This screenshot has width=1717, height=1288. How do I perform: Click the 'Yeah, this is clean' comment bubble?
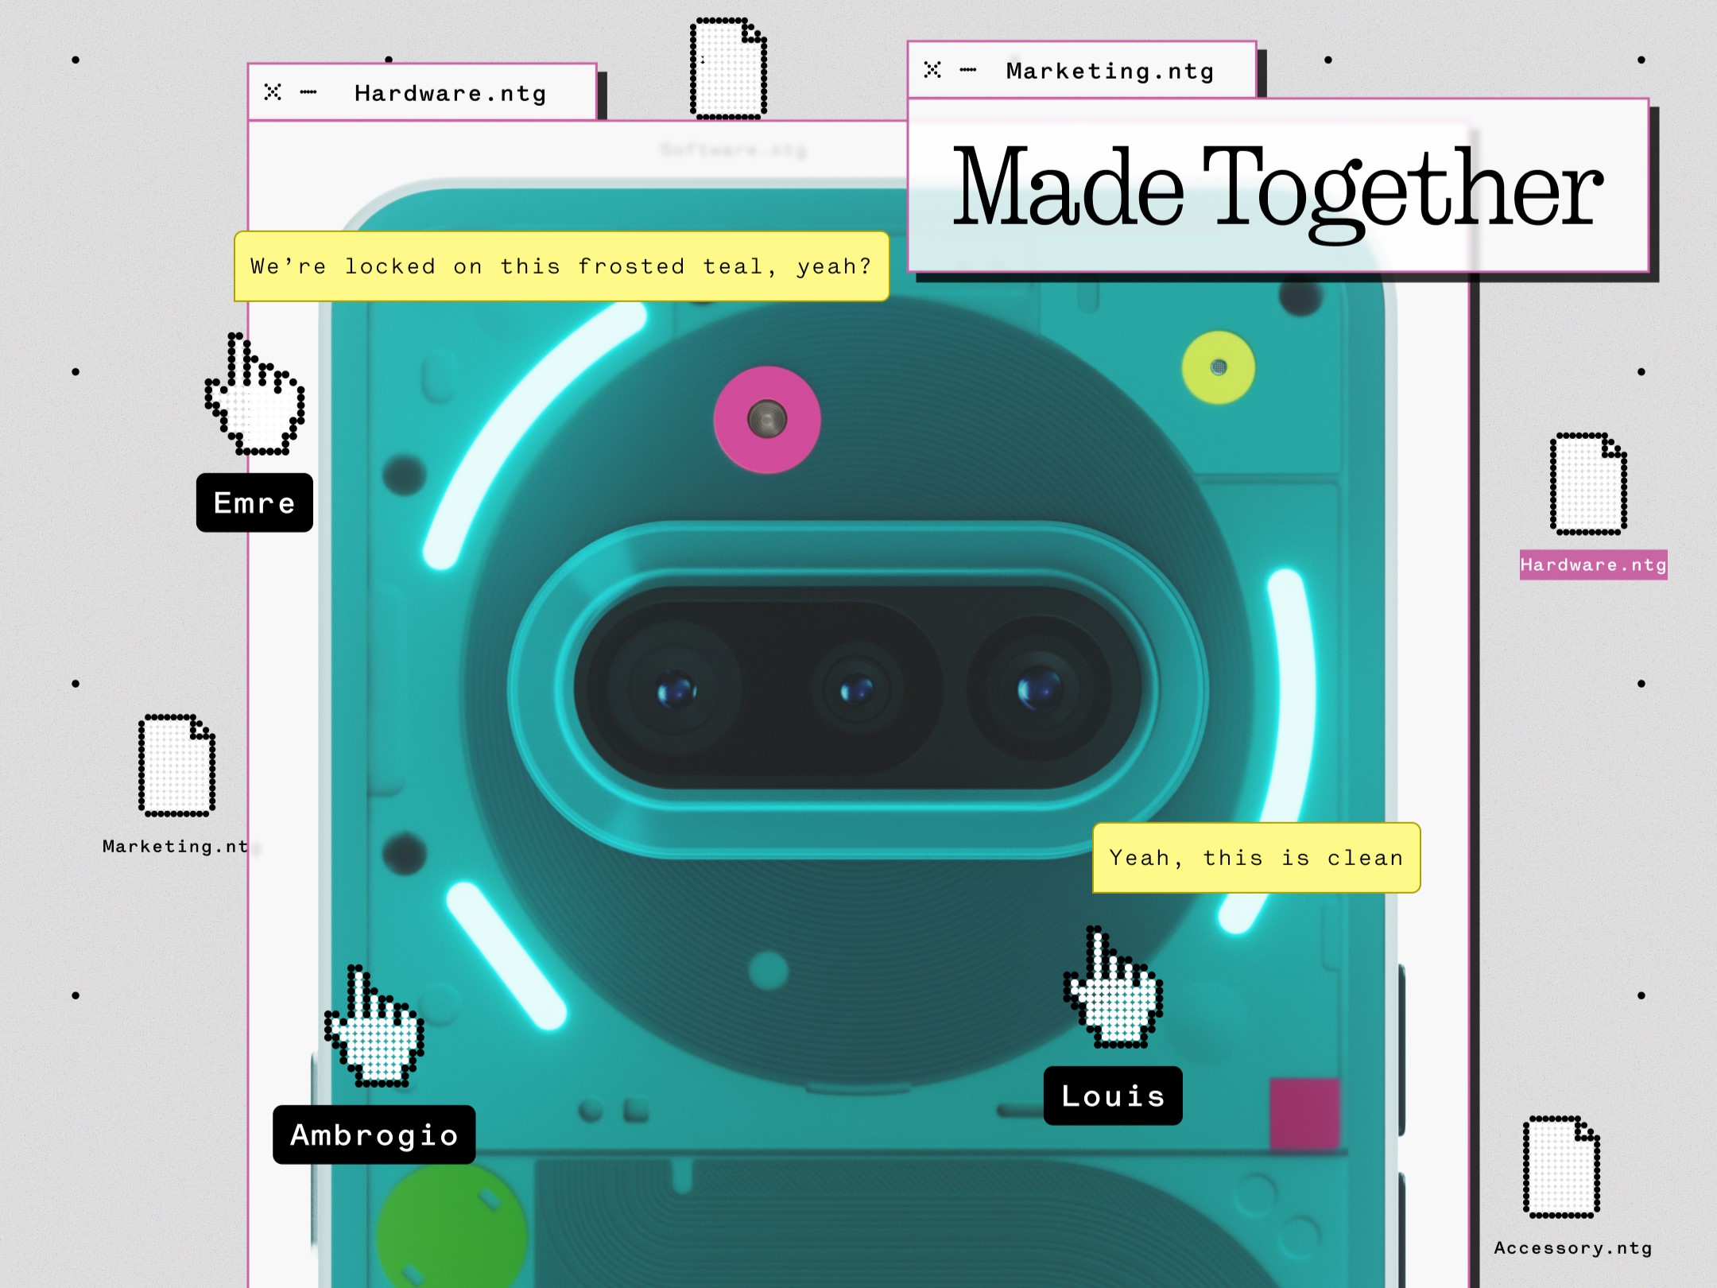coord(1256,858)
